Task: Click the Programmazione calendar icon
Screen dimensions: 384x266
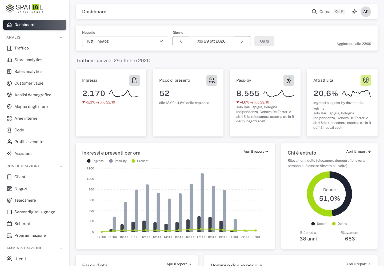Action: click(9, 235)
